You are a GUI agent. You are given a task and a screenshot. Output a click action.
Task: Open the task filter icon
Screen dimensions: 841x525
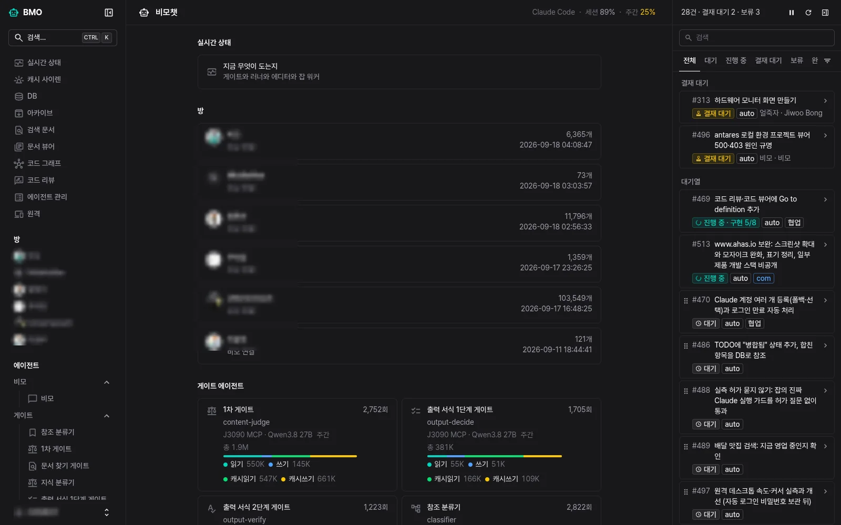pos(827,61)
